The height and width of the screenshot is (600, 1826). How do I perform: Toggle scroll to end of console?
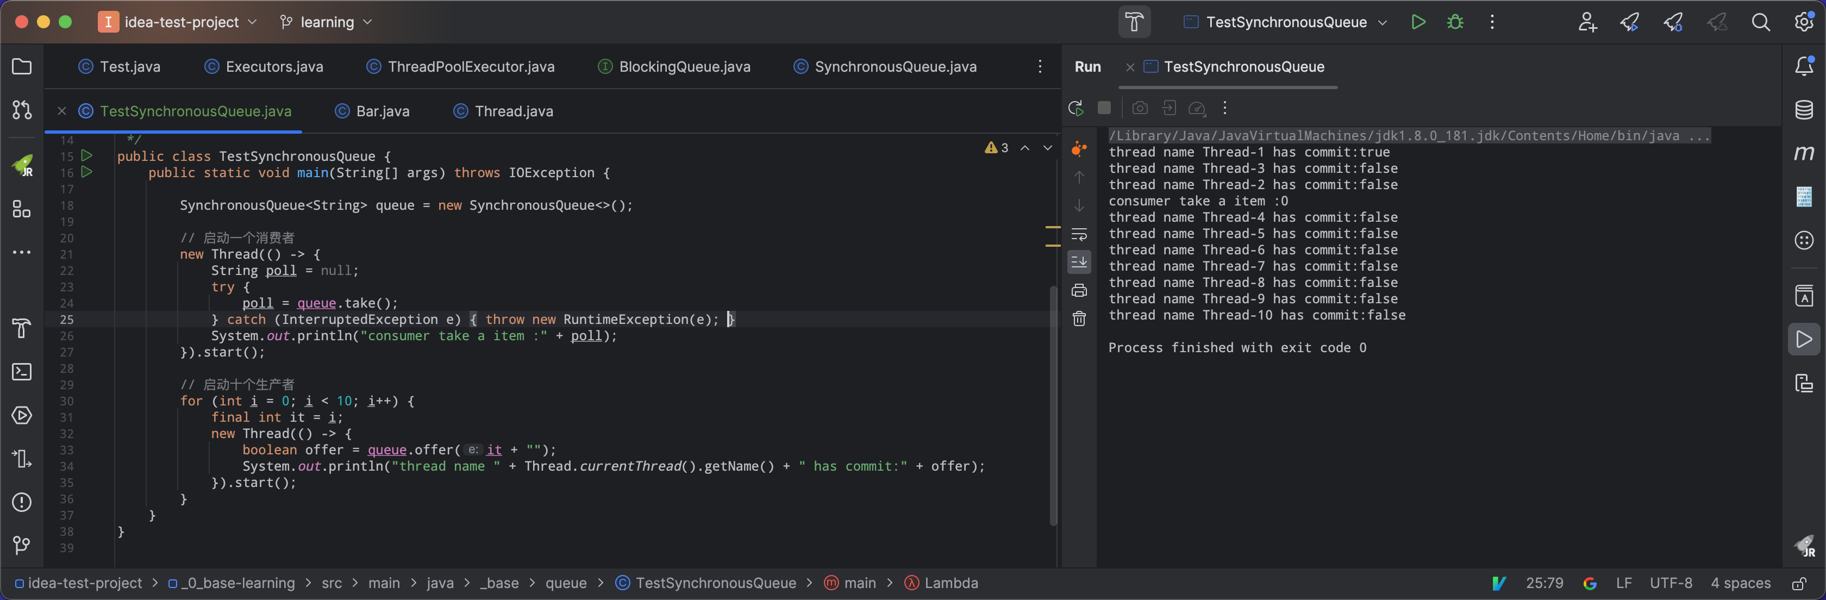pyautogui.click(x=1079, y=262)
